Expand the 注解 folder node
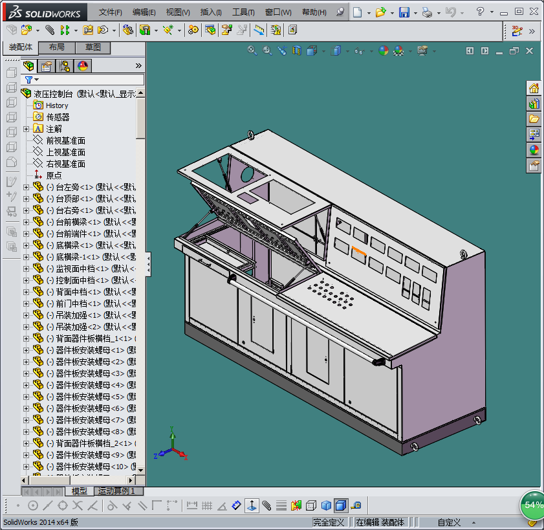The image size is (544, 530). [26, 129]
